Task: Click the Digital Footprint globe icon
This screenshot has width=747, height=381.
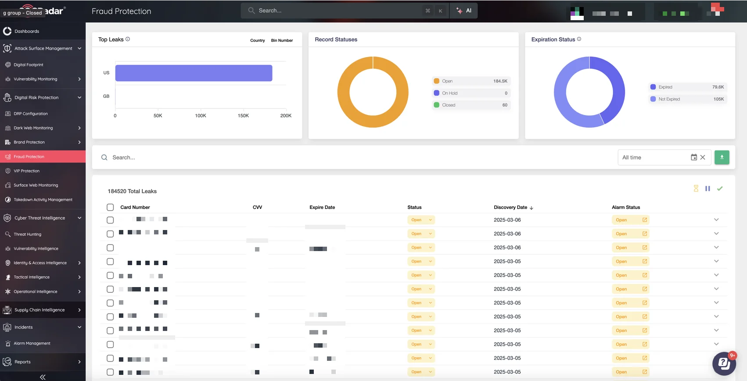Action: coord(8,65)
